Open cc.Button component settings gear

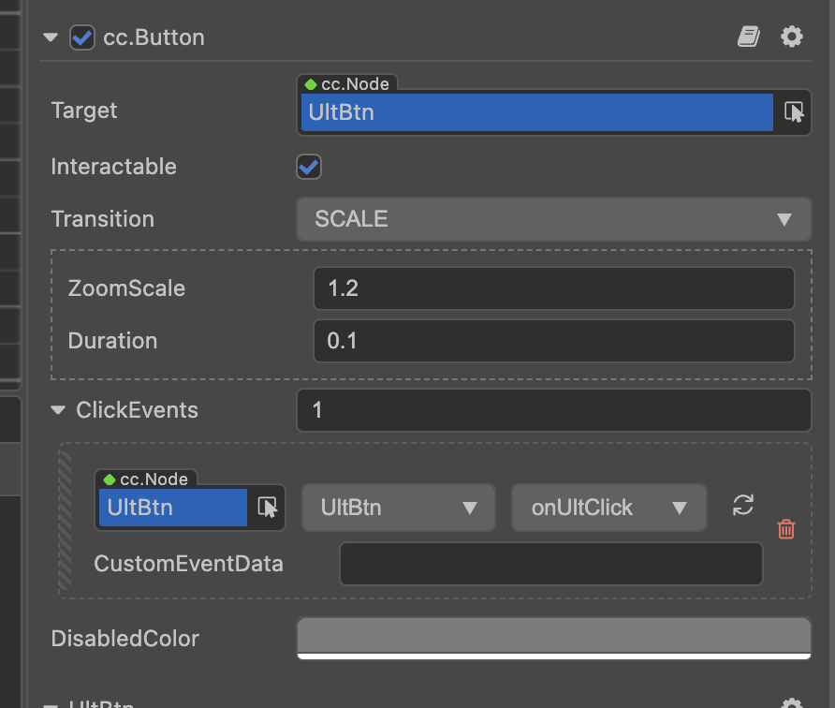point(792,37)
